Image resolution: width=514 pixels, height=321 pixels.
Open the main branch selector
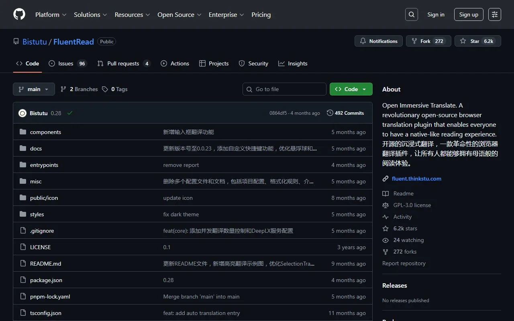pos(34,89)
